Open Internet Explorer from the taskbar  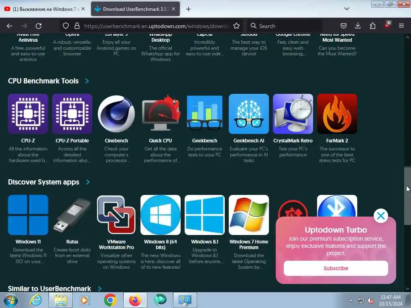click(x=36, y=300)
